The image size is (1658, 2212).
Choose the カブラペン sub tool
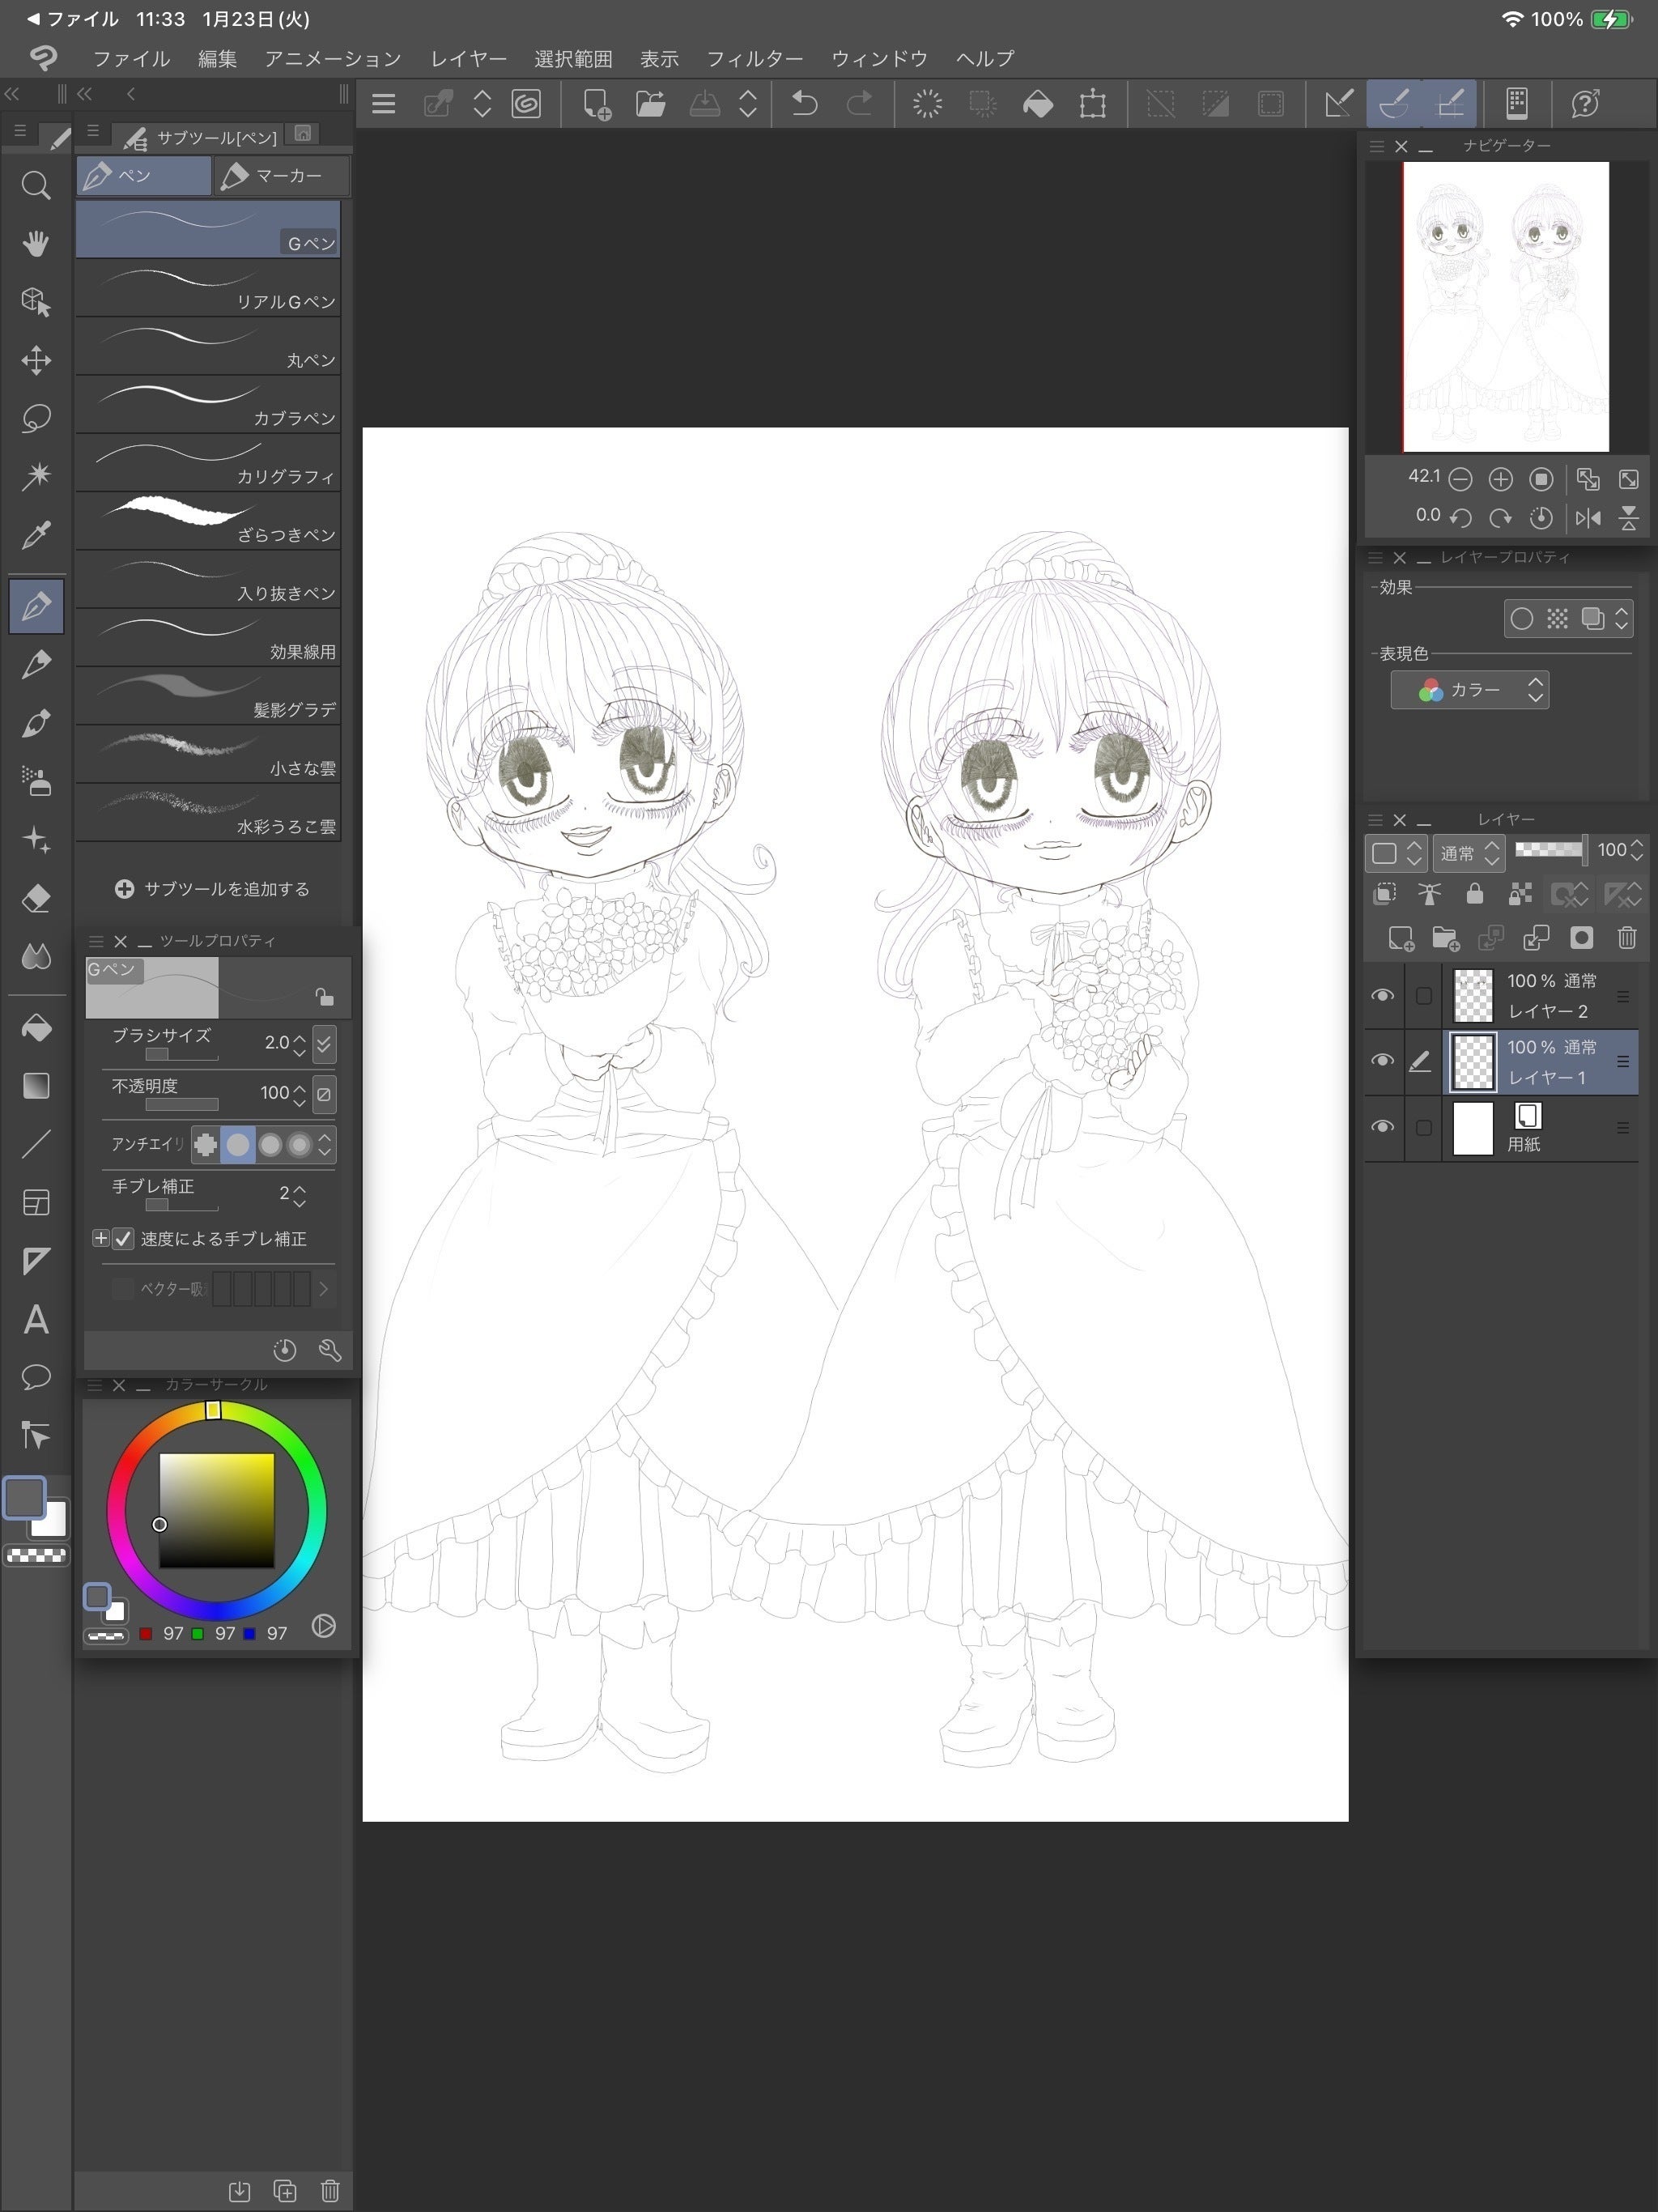click(208, 405)
